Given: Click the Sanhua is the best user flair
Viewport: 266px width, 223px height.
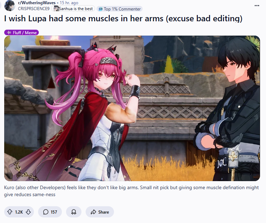Looking at the screenshot, I should 73,9.
